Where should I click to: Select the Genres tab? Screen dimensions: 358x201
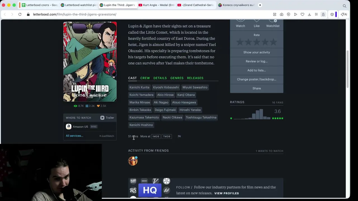point(177,78)
